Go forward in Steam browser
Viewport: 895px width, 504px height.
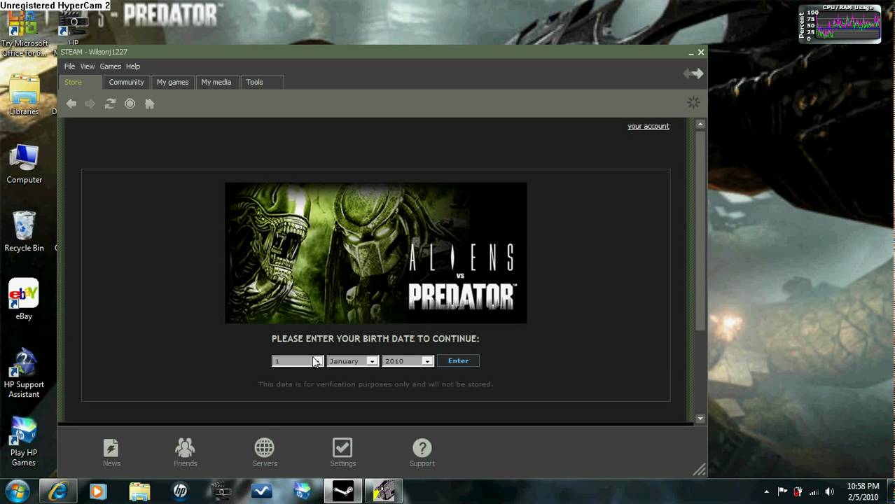(90, 104)
